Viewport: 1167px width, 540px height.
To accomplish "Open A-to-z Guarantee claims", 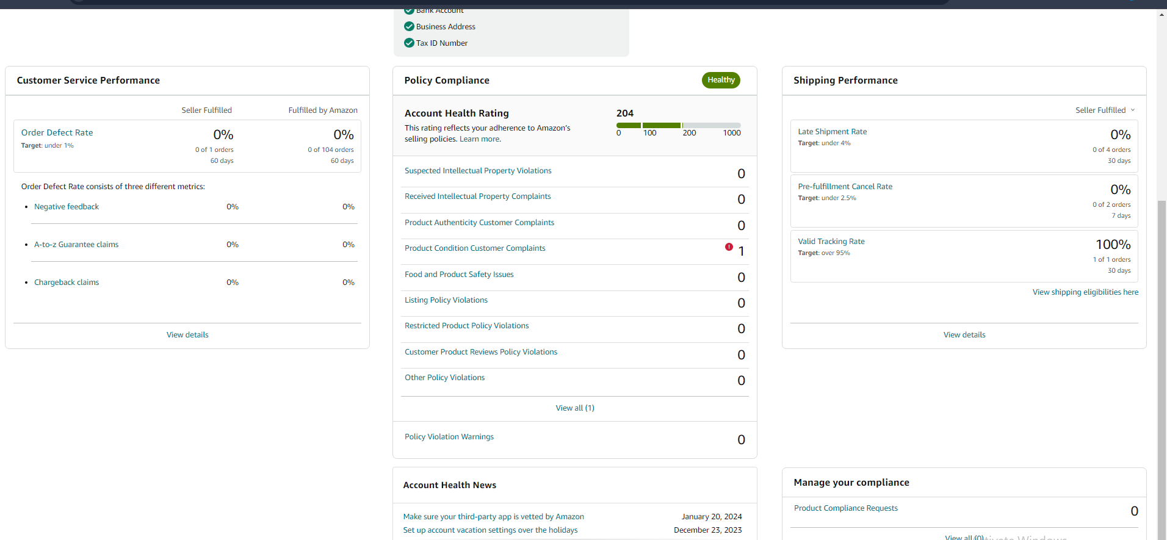I will coord(76,245).
